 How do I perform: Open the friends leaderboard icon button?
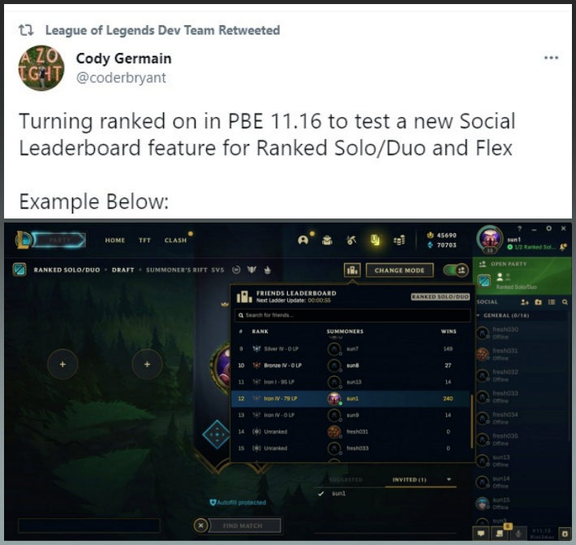coord(352,270)
